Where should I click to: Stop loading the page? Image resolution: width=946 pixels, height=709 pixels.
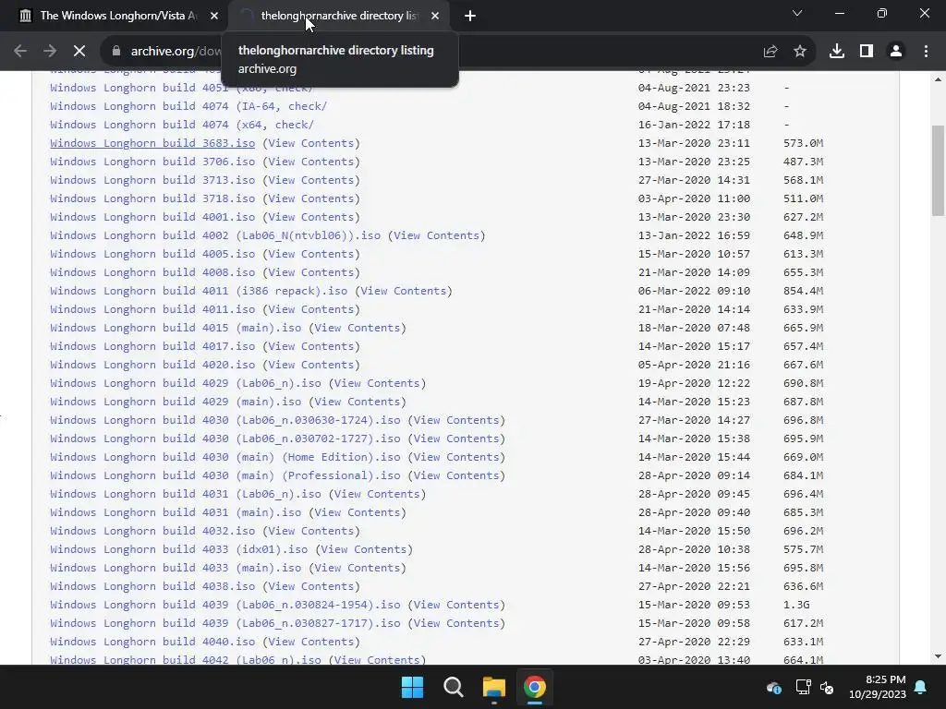[x=79, y=52]
